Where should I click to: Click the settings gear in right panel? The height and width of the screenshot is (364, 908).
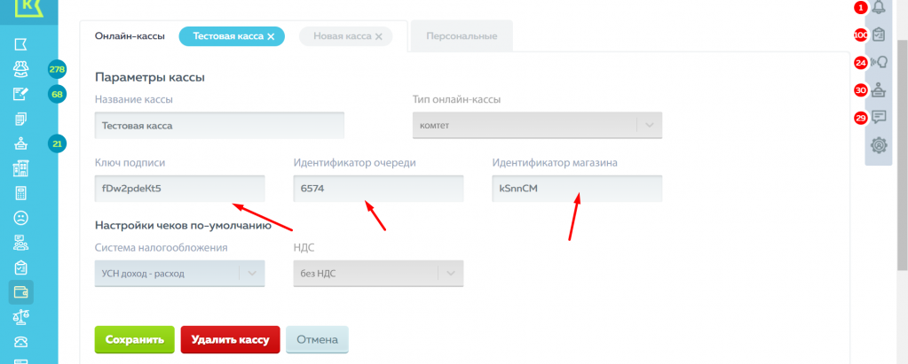(x=879, y=144)
